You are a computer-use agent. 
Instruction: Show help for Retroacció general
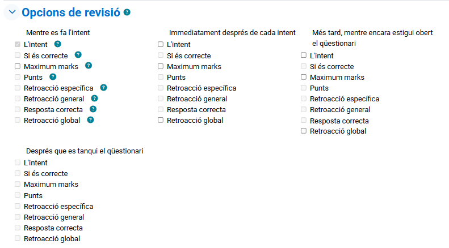click(94, 99)
